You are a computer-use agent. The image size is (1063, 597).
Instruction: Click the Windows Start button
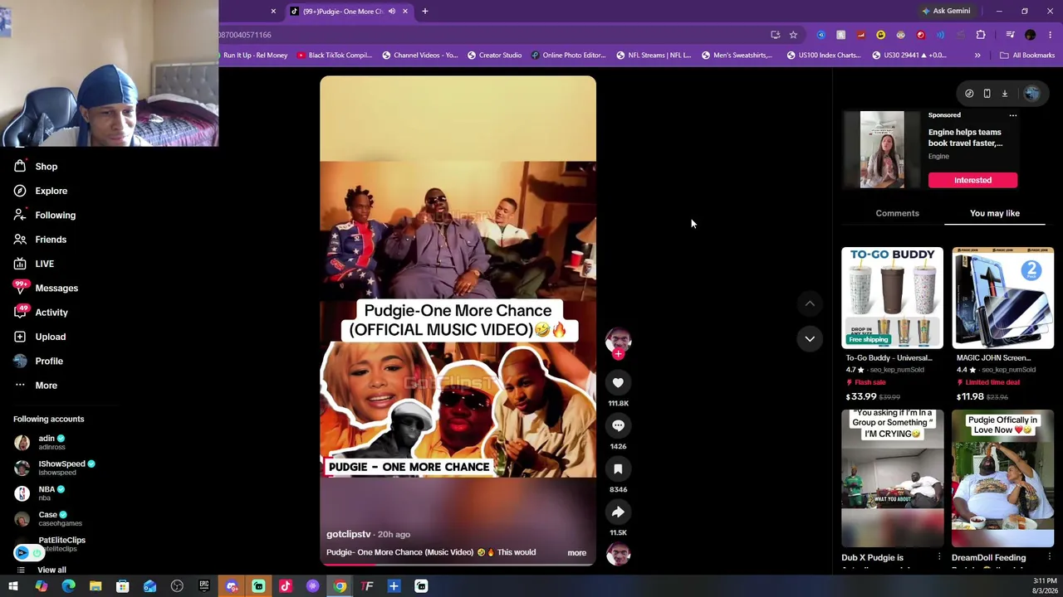(13, 587)
